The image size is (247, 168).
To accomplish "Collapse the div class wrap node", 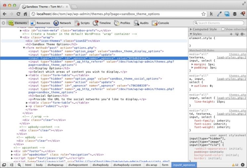I will point(21,37).
